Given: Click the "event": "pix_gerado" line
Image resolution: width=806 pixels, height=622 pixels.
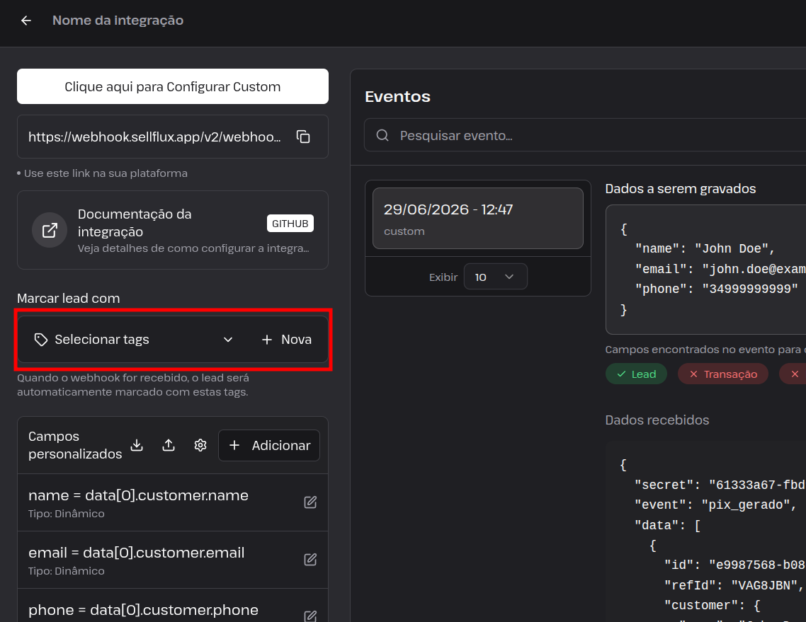Looking at the screenshot, I should [715, 505].
